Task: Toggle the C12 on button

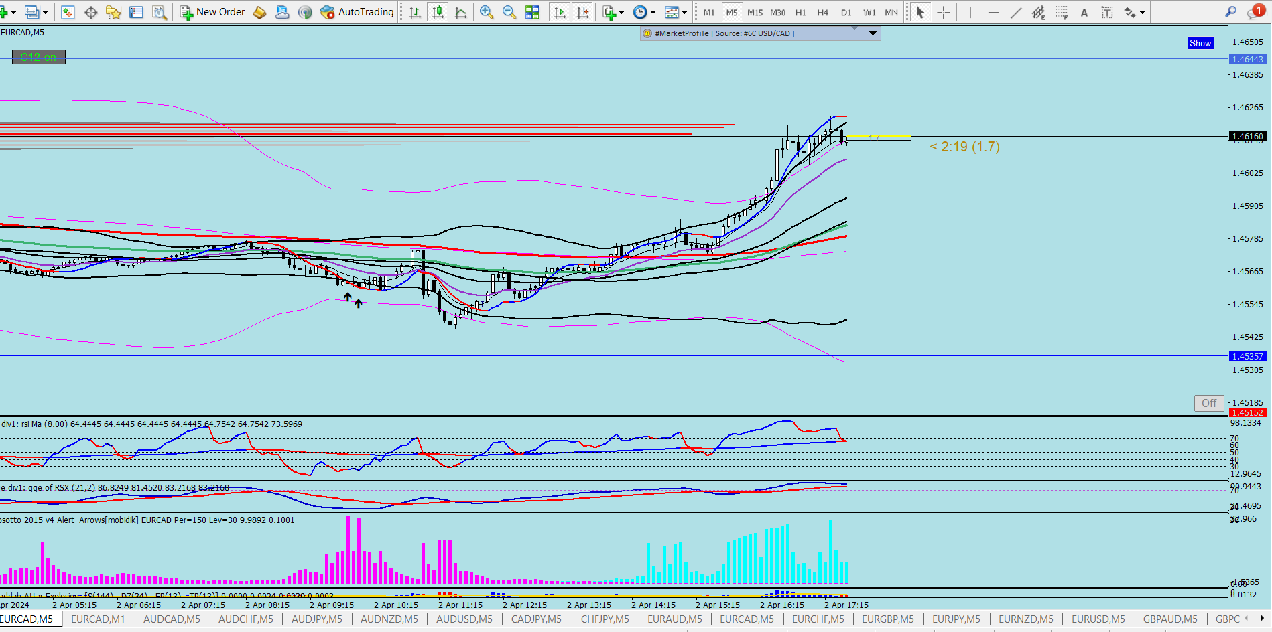Action: pos(39,58)
